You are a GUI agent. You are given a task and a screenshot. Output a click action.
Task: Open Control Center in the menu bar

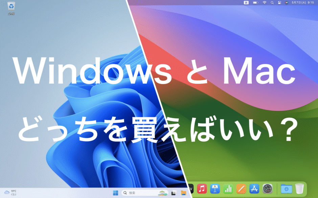279,3
